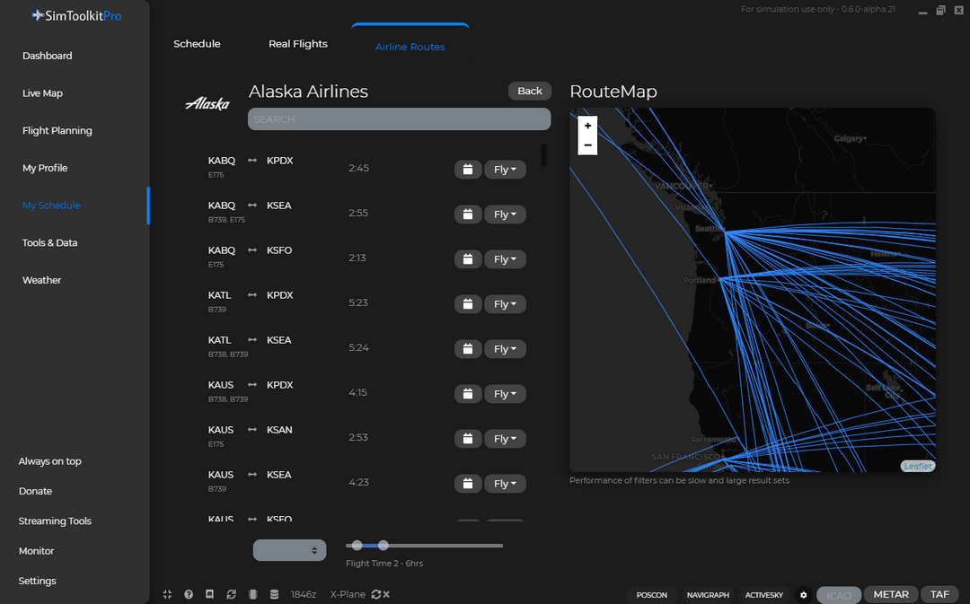Toggle the METAR weather display
This screenshot has height=604, width=970.
coord(890,594)
